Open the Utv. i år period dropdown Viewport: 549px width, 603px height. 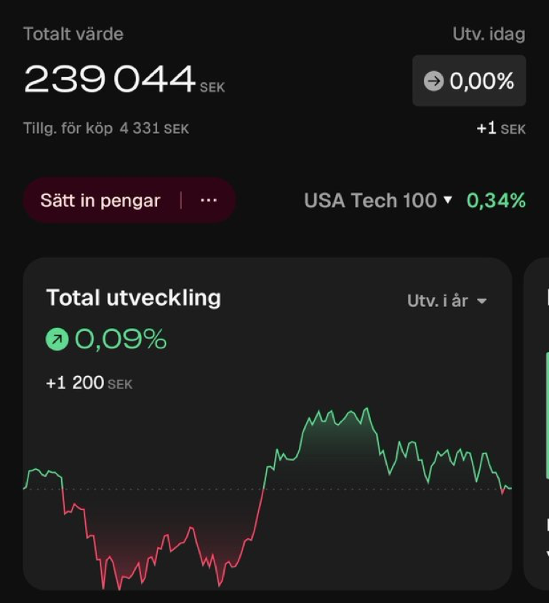[447, 300]
